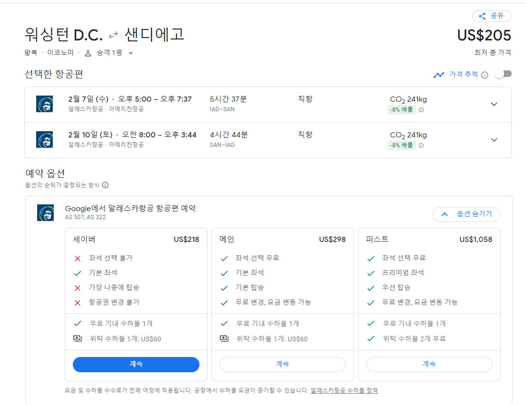Click red X icon beside 좌석 선택 불가

click(x=78, y=258)
